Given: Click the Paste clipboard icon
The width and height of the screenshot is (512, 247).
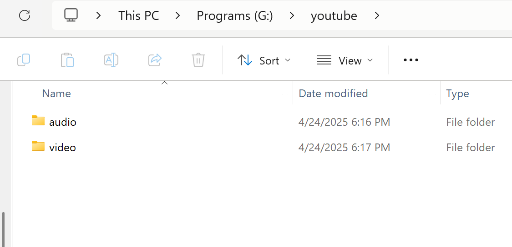Looking at the screenshot, I should pyautogui.click(x=67, y=60).
